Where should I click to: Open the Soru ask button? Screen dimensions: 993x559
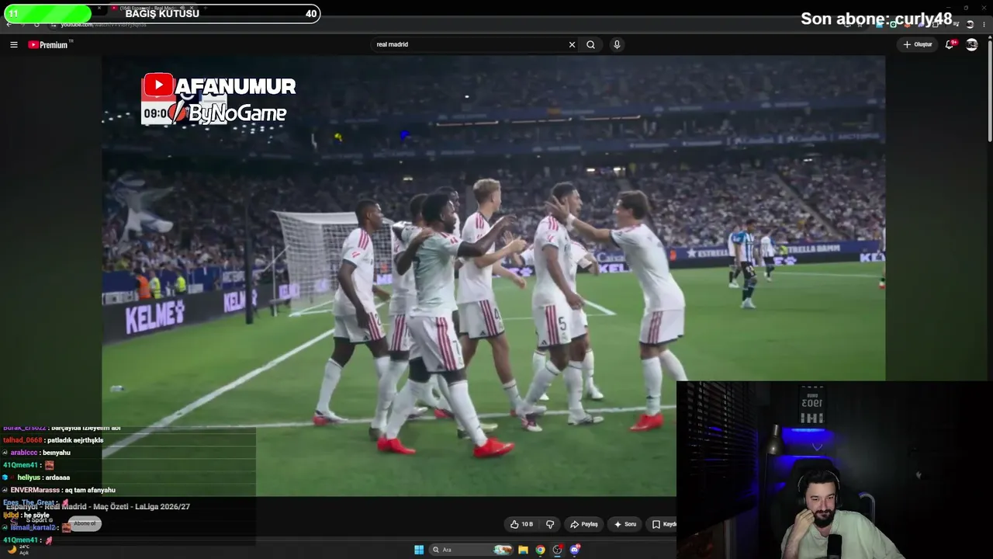(x=625, y=524)
